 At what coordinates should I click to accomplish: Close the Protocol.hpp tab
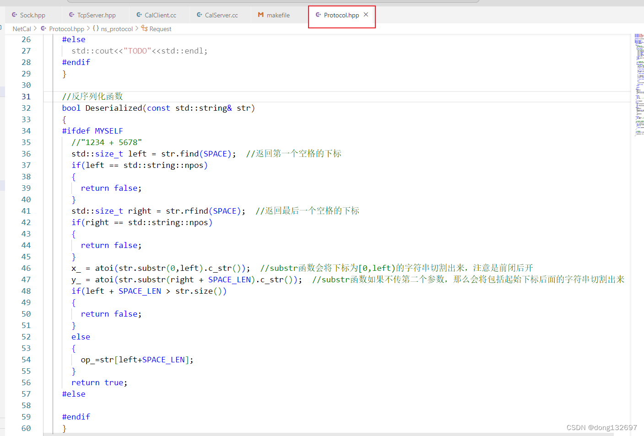coord(366,15)
